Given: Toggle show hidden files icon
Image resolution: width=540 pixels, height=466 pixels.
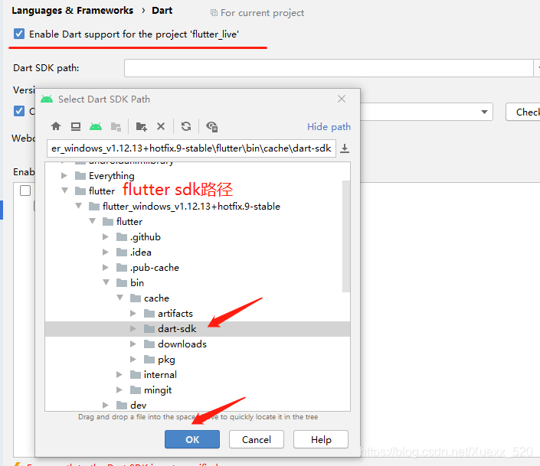Looking at the screenshot, I should pyautogui.click(x=212, y=127).
